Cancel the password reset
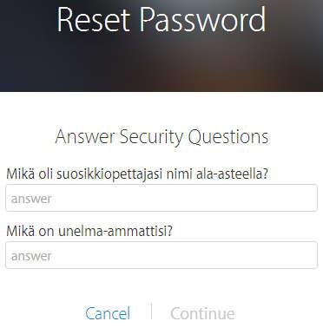The width and height of the screenshot is (323, 328). coord(108,313)
